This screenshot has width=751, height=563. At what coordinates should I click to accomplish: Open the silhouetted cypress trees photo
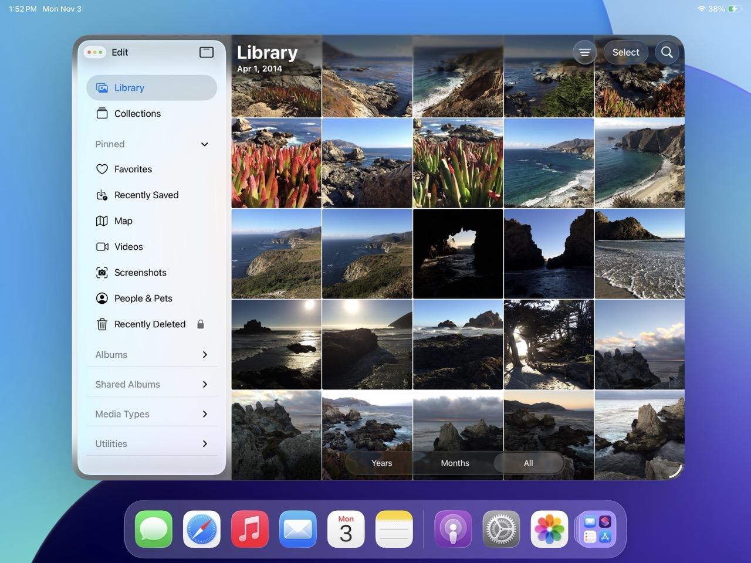(549, 345)
